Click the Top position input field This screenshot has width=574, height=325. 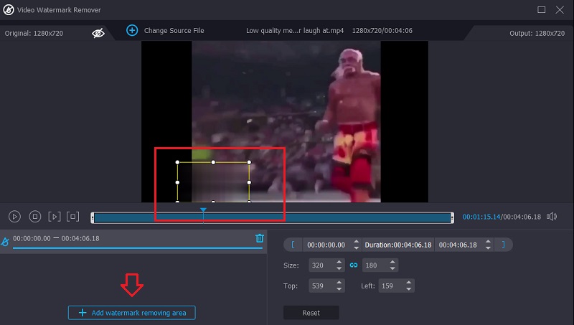point(321,286)
